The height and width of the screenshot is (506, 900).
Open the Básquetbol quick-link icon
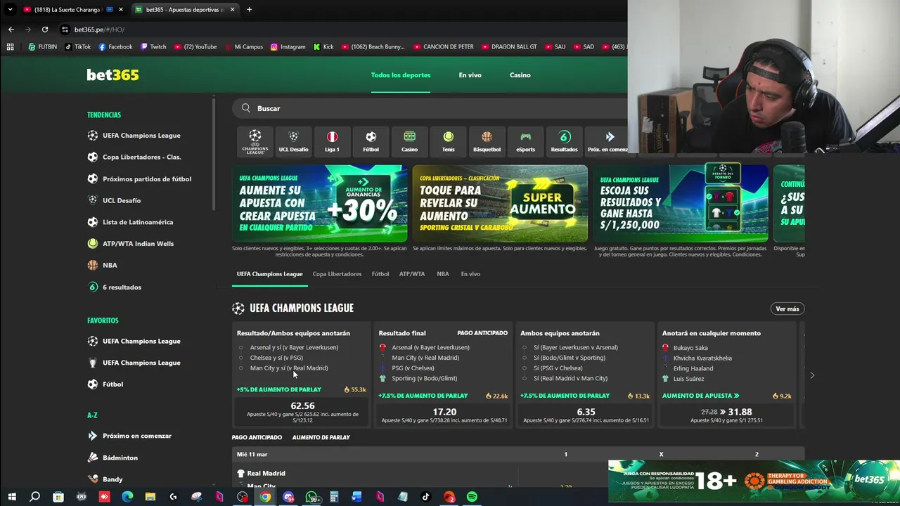coord(487,141)
